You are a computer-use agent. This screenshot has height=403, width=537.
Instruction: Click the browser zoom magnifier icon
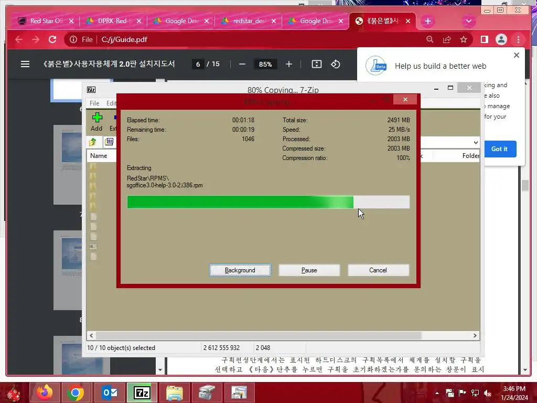[430, 39]
